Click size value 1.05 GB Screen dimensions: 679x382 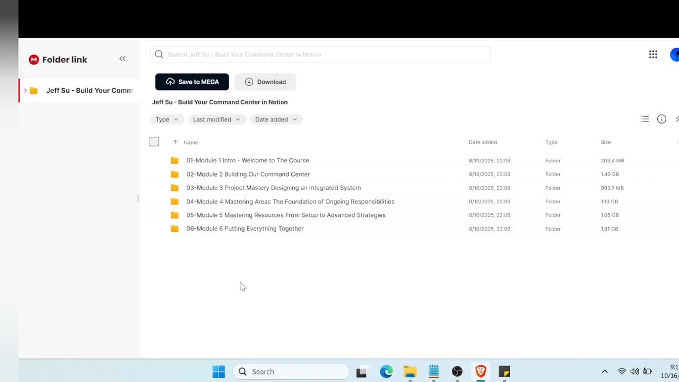pos(610,215)
